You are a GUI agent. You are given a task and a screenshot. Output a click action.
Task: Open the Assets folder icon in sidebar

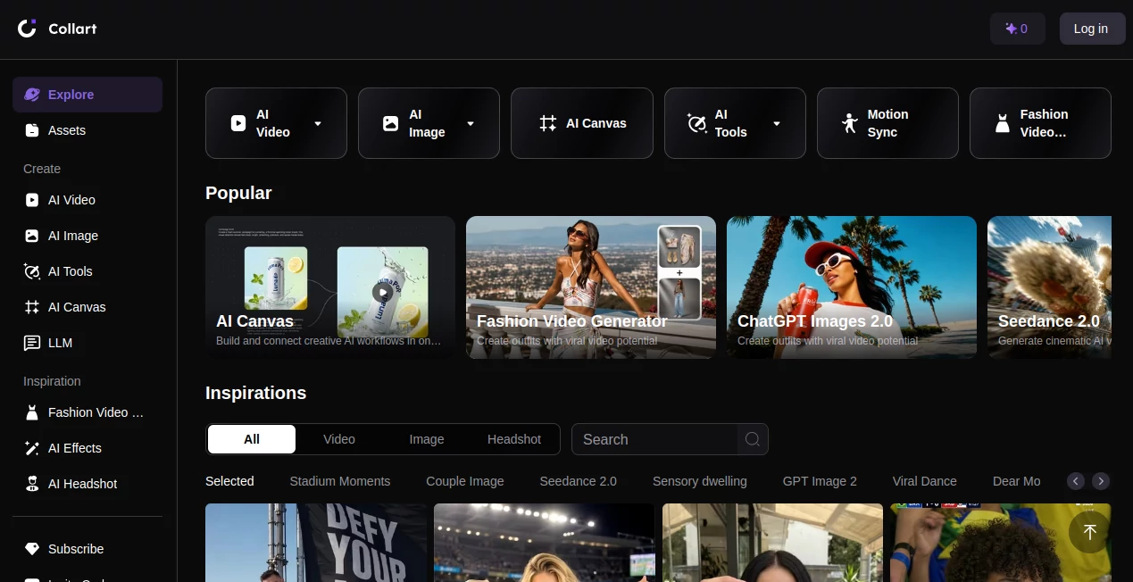pos(32,130)
